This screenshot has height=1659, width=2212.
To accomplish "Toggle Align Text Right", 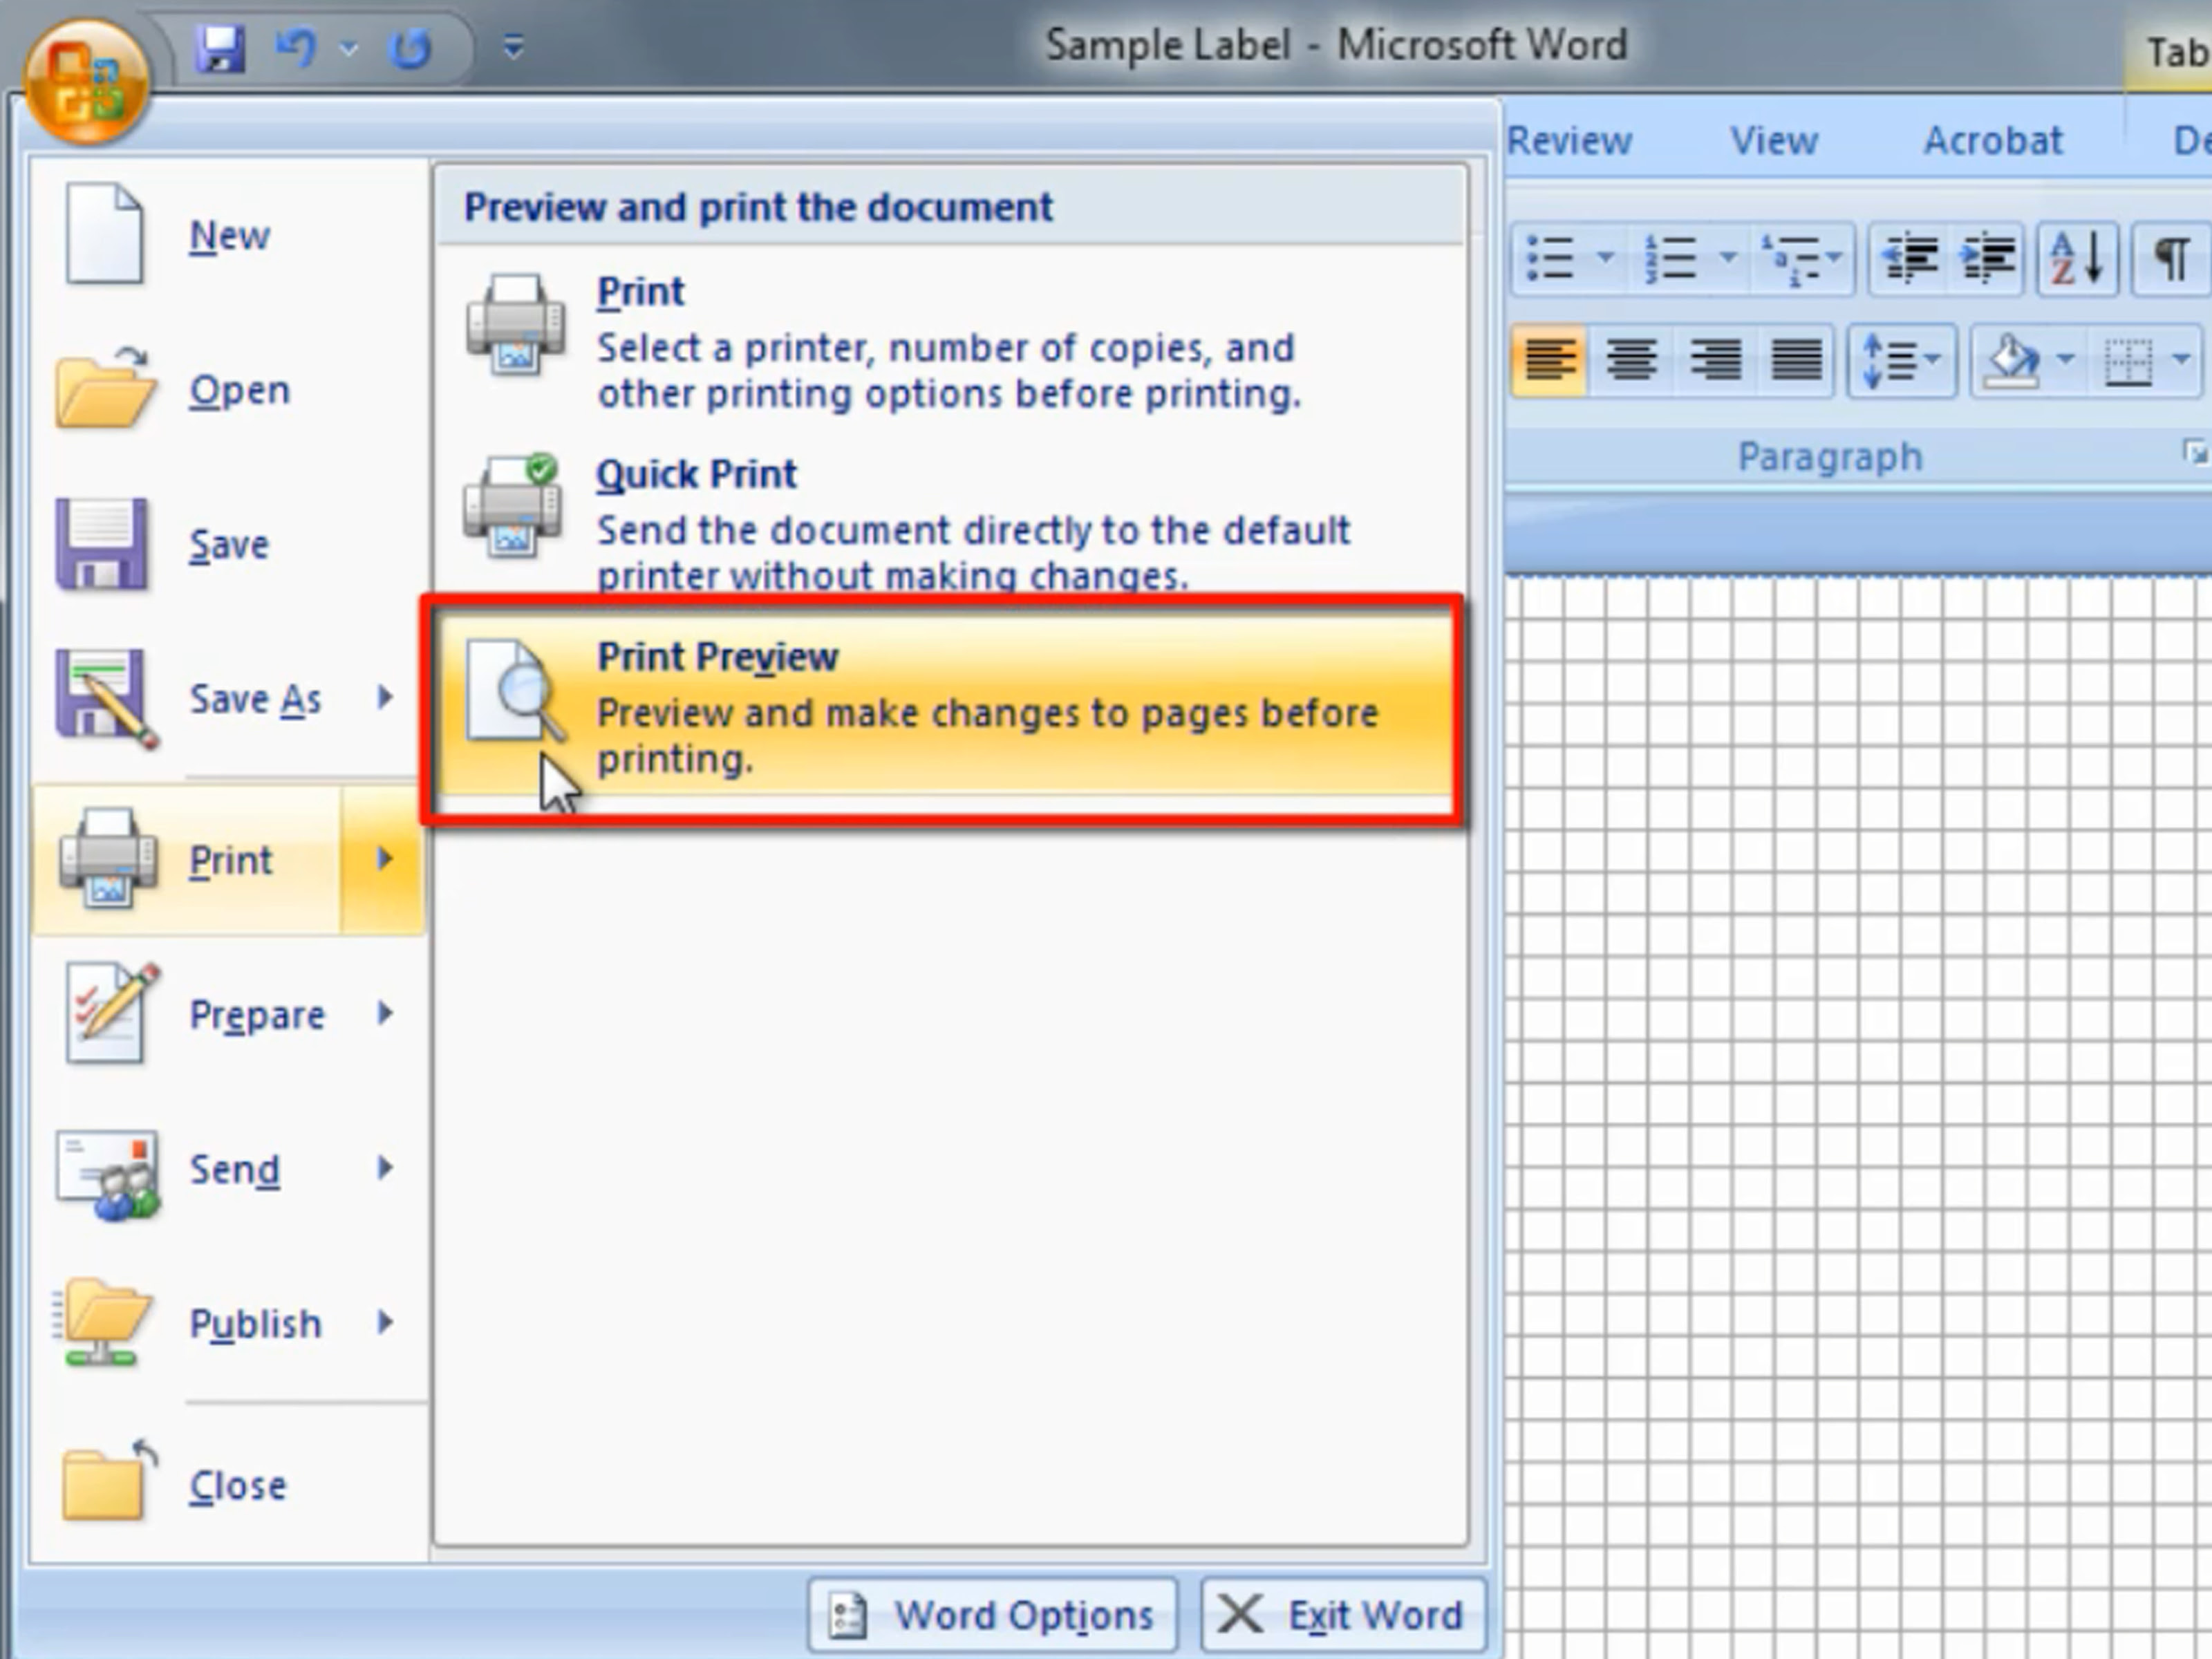I will click(1714, 360).
